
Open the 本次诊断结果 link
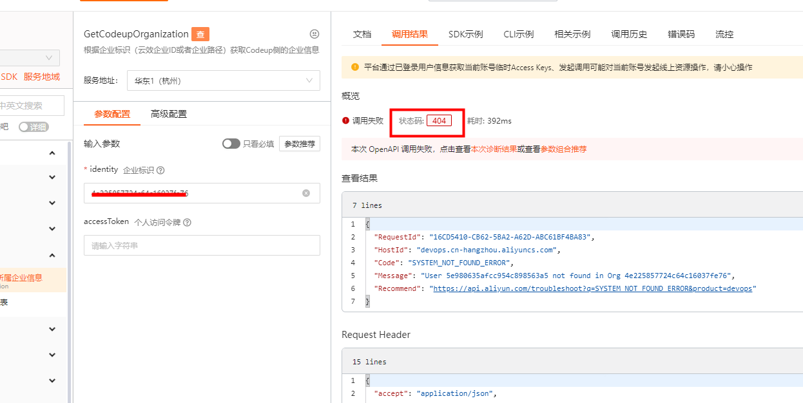pos(494,149)
